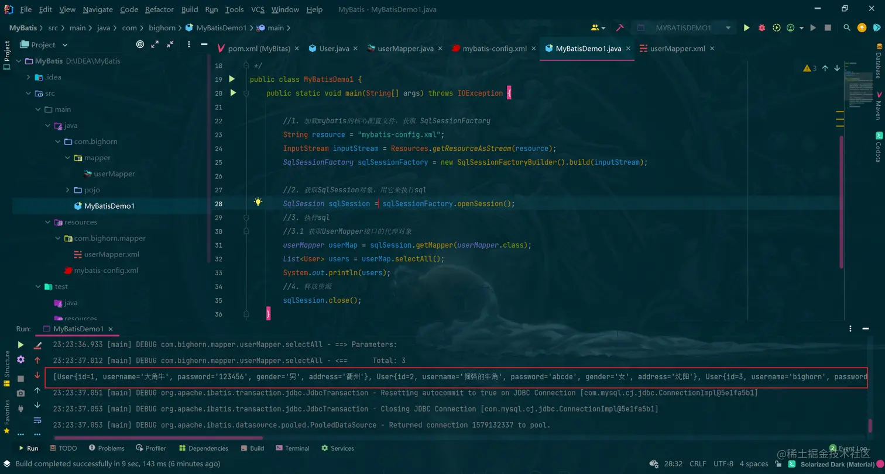The image size is (885, 474).
Task: Open the Maven tool window
Action: pyautogui.click(x=879, y=106)
